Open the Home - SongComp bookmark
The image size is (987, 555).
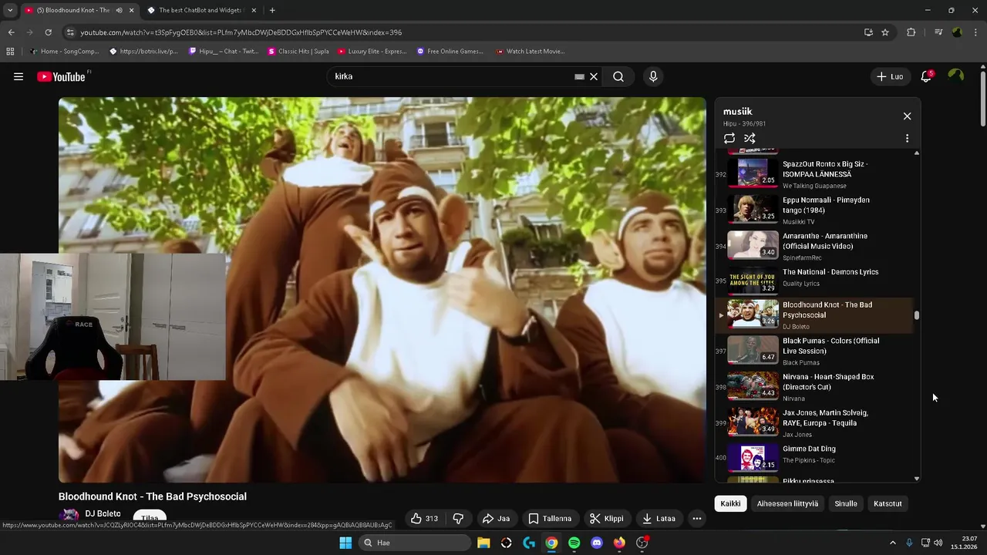click(64, 52)
